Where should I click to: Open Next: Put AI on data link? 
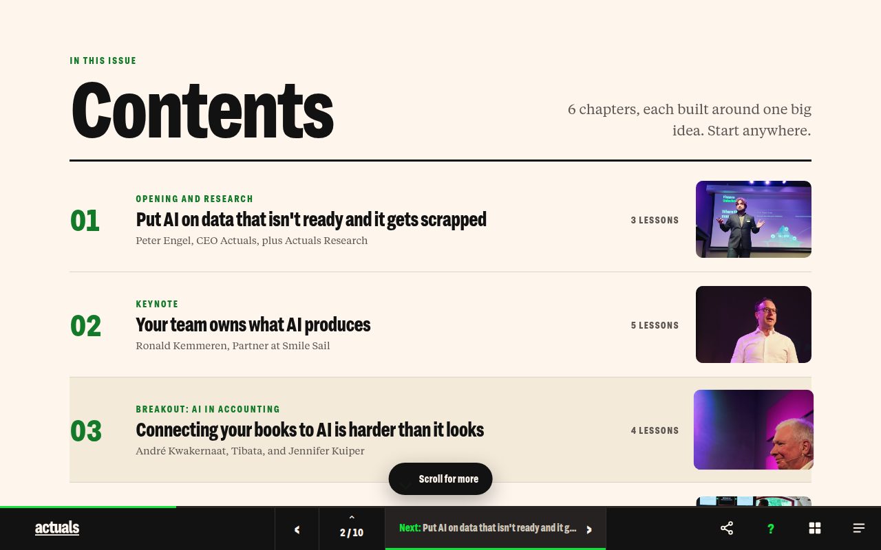[496, 528]
